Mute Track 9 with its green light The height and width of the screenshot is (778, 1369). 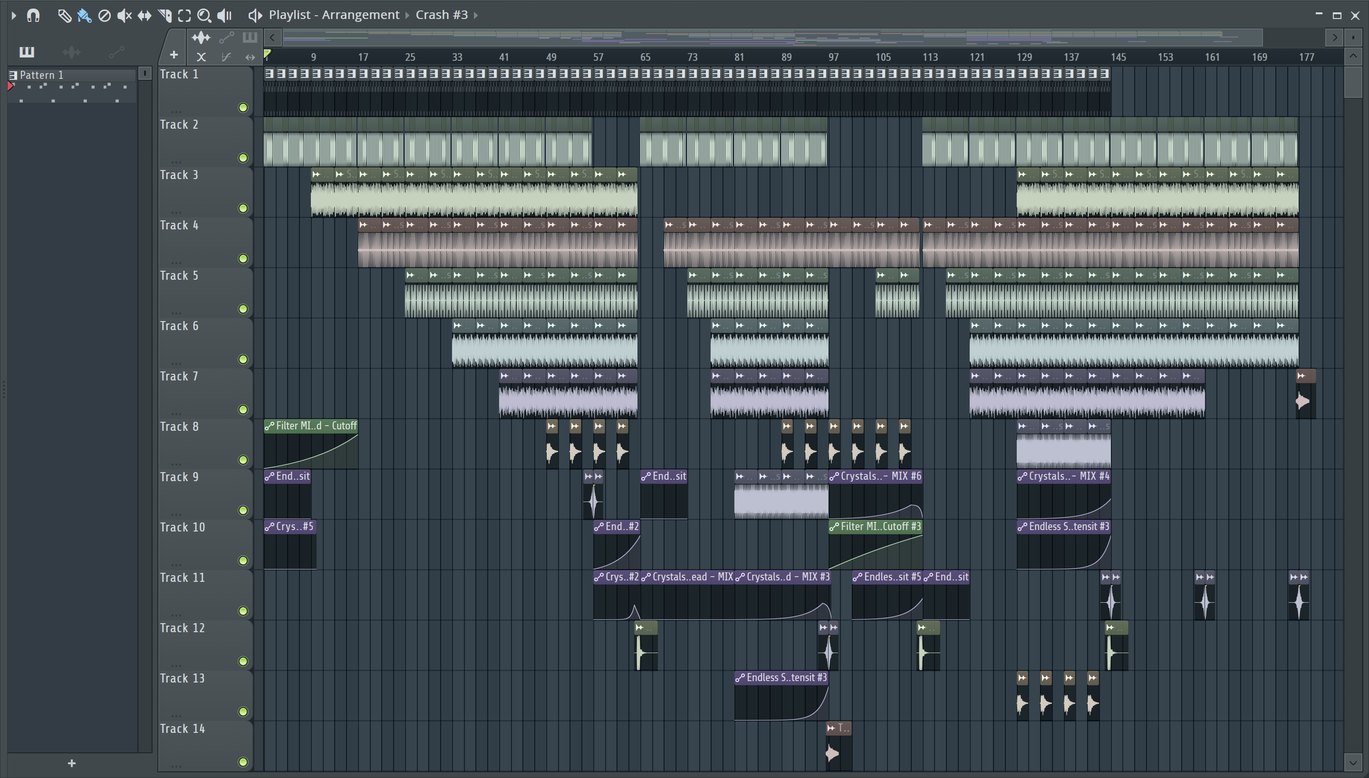(x=243, y=510)
